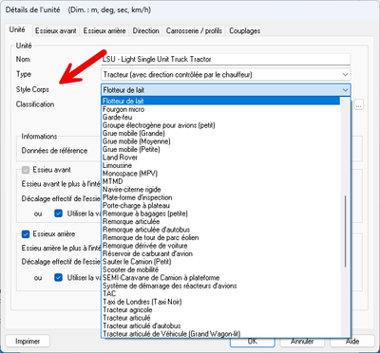Click the Imprimer button
The width and height of the screenshot is (380, 353).
pos(28,342)
